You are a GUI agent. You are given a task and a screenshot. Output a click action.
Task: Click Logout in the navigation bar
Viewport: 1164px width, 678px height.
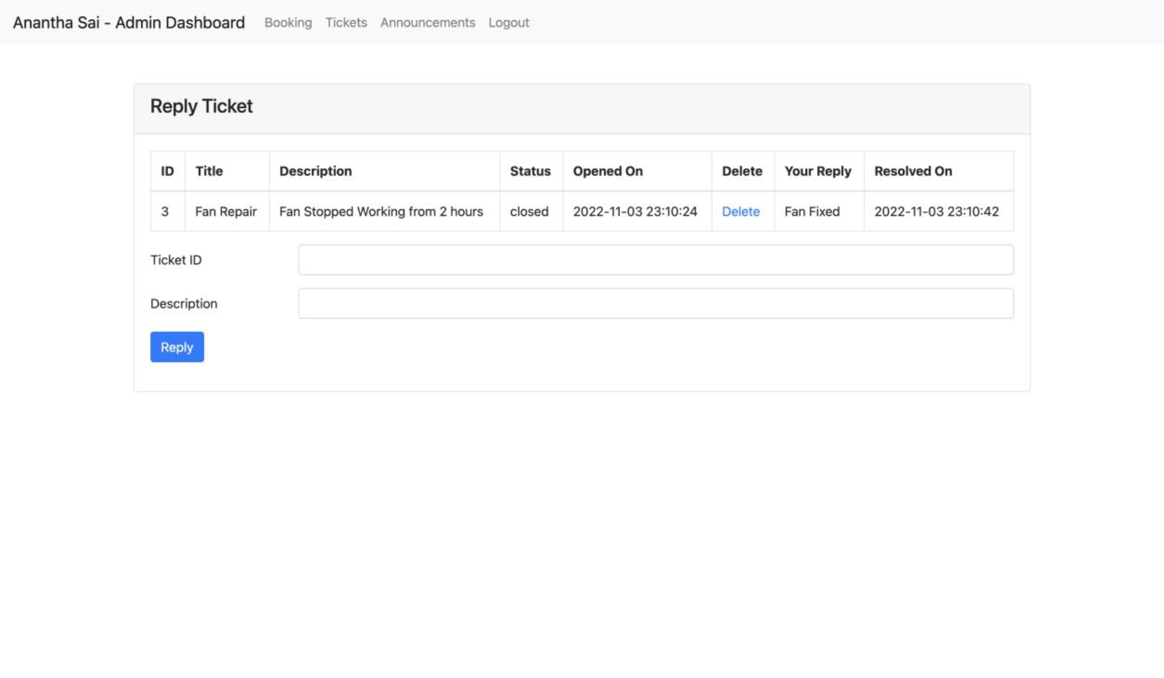[509, 23]
